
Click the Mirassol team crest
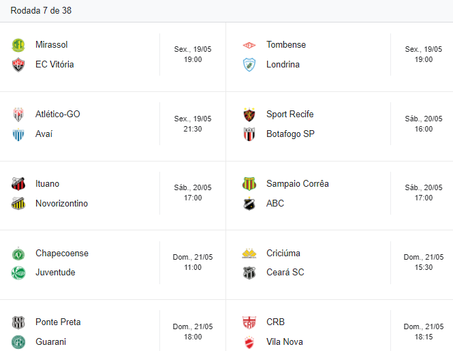coord(18,45)
